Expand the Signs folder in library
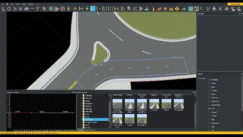 [81, 125]
